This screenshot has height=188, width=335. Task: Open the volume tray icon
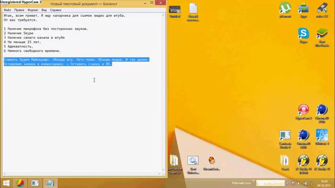click(x=299, y=183)
